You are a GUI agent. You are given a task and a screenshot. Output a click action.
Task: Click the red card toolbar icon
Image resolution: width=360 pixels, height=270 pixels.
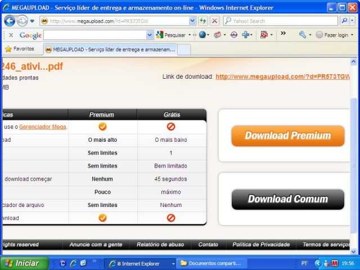(x=217, y=35)
